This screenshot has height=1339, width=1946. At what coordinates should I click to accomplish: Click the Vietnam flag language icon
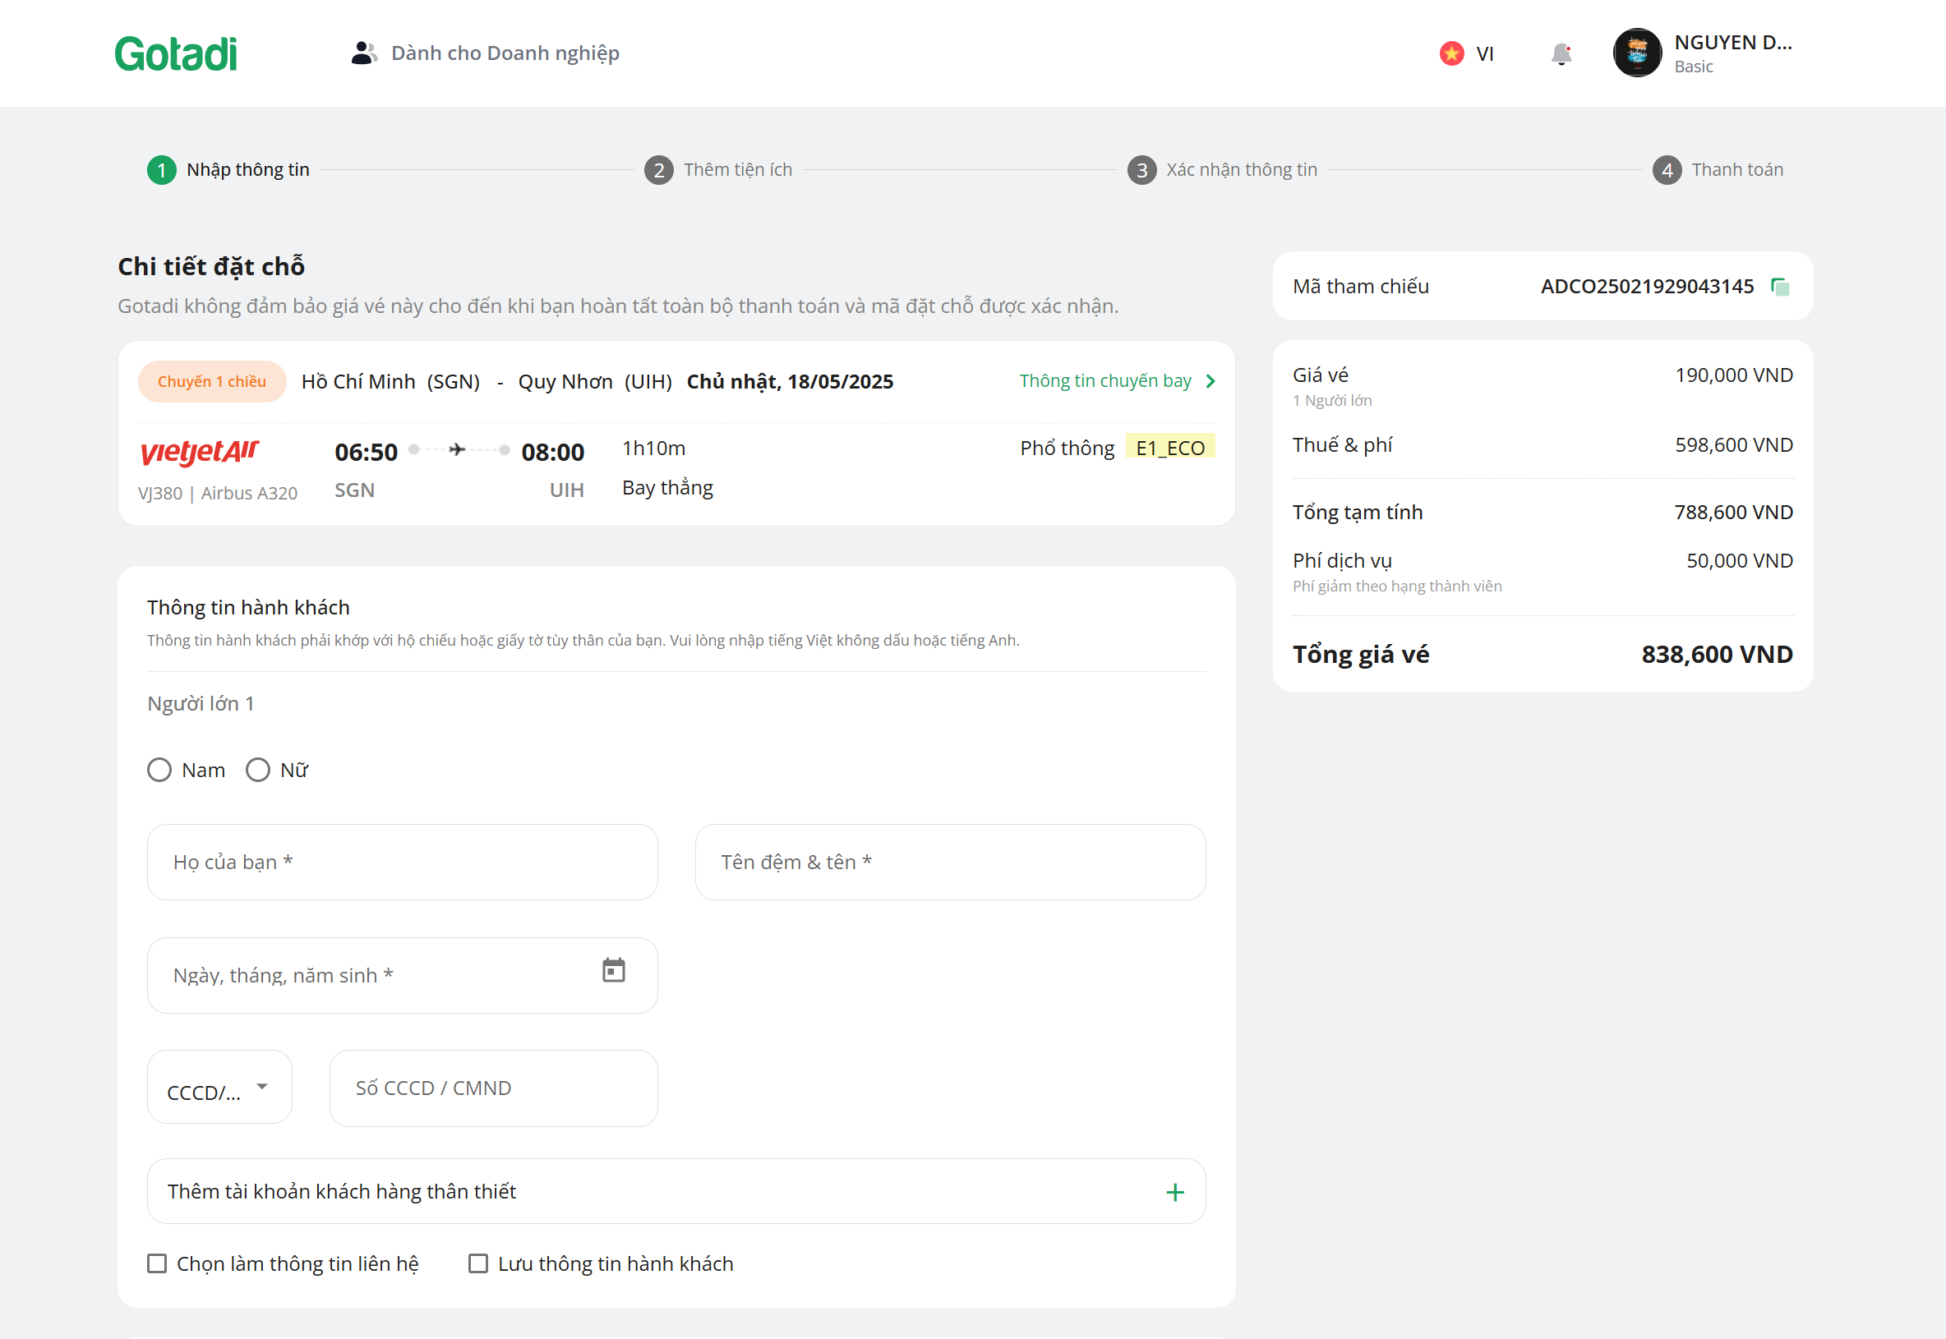pos(1452,53)
